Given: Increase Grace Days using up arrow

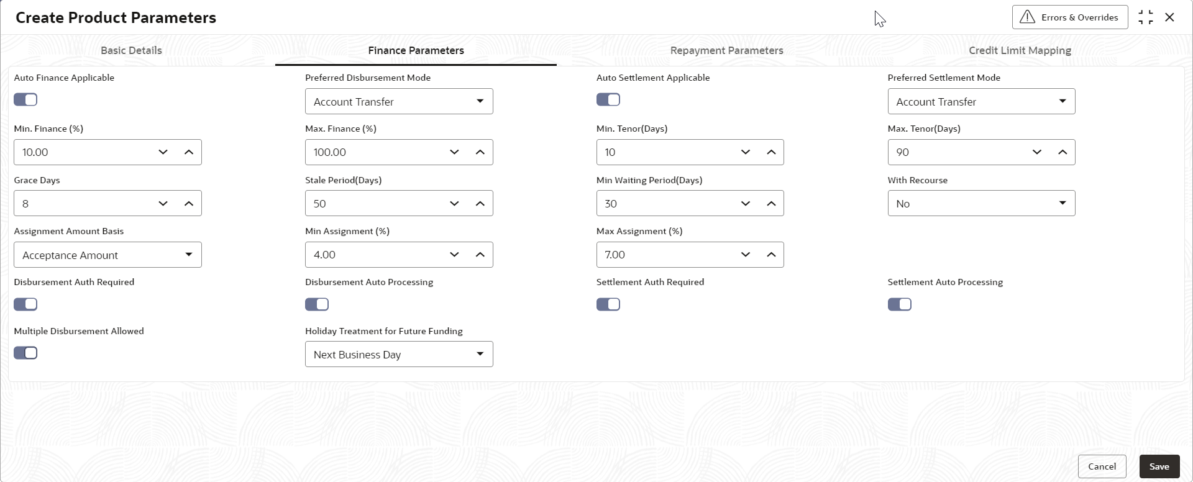Looking at the screenshot, I should [x=189, y=204].
